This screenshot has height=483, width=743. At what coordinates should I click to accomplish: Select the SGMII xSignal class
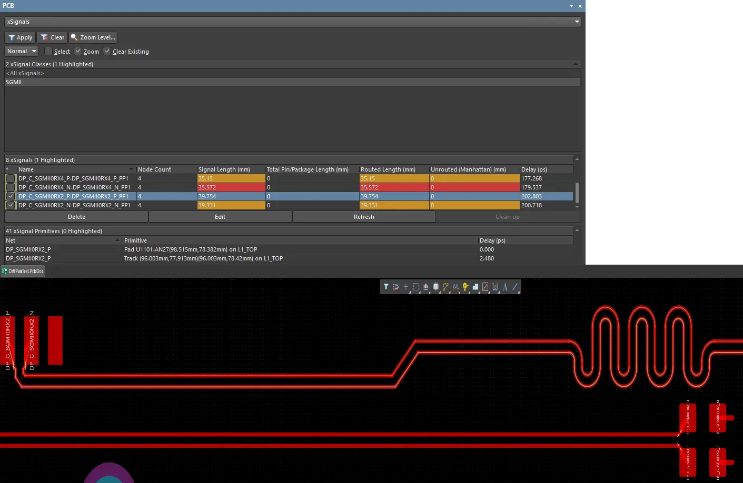pos(292,82)
